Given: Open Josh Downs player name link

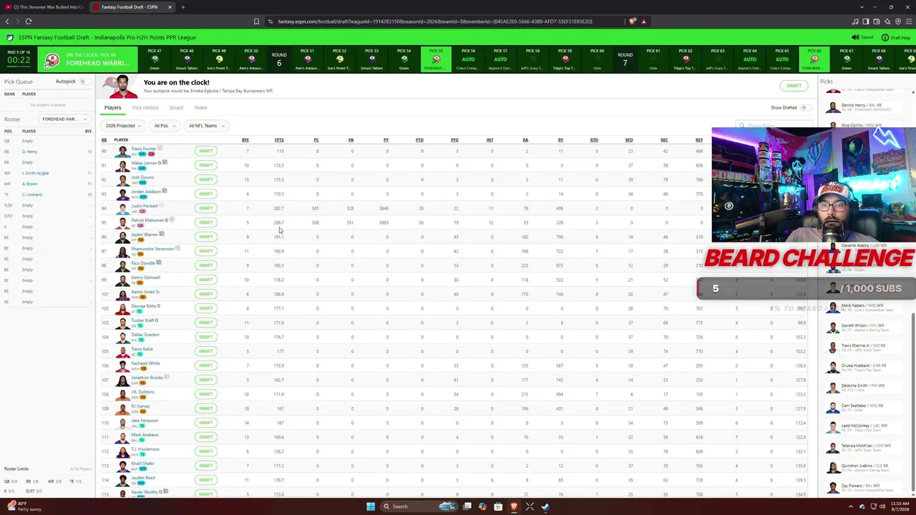Looking at the screenshot, I should 142,177.
